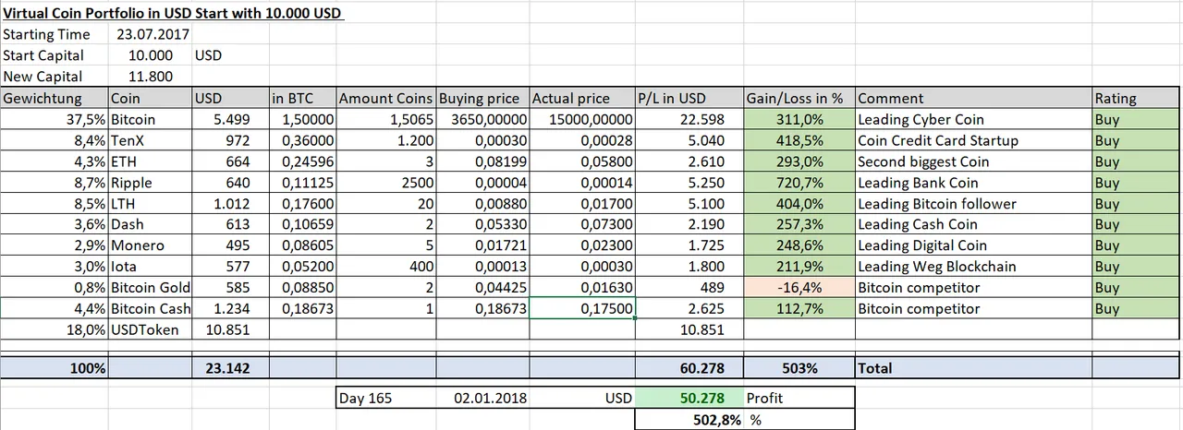Click the 'Iota' coin cell
The image size is (1183, 430).
(150, 267)
